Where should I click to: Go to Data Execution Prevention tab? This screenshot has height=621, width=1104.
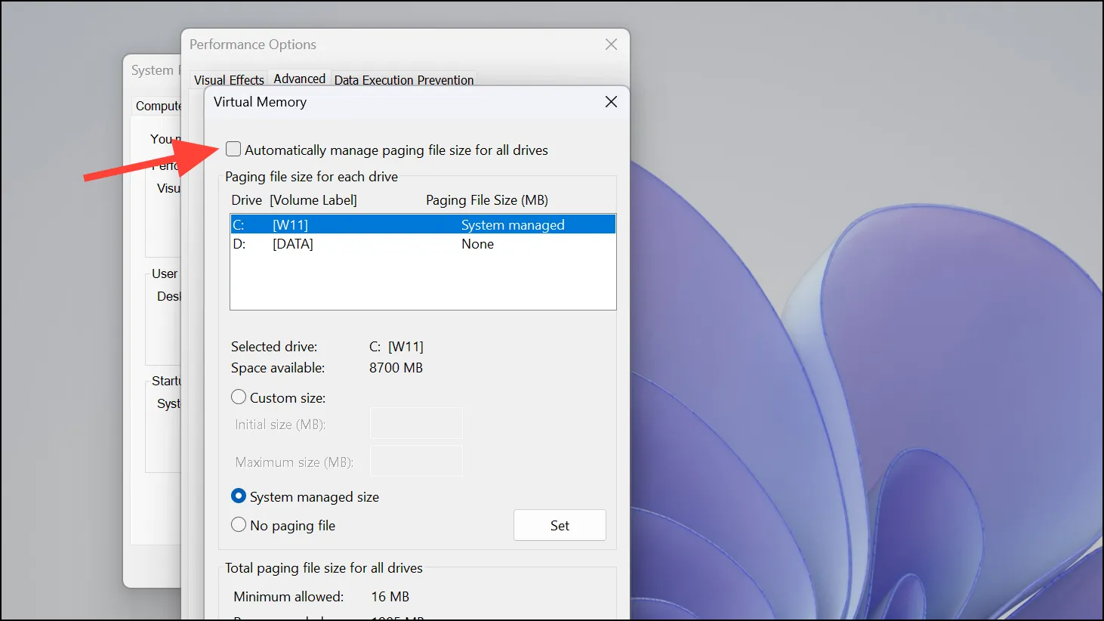tap(404, 79)
